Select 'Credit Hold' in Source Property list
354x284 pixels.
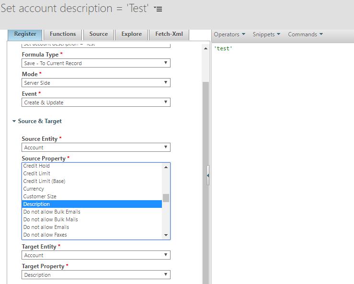[x=92, y=166]
